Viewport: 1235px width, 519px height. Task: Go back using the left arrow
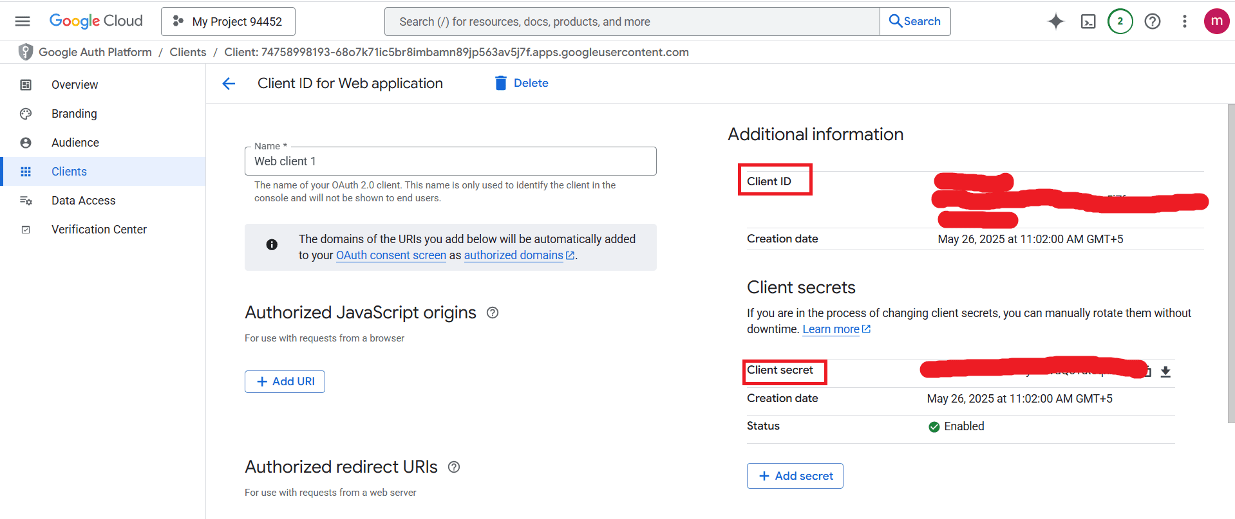tap(229, 84)
